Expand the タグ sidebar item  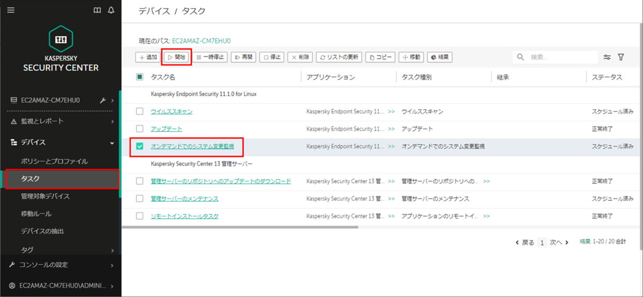tap(112, 249)
